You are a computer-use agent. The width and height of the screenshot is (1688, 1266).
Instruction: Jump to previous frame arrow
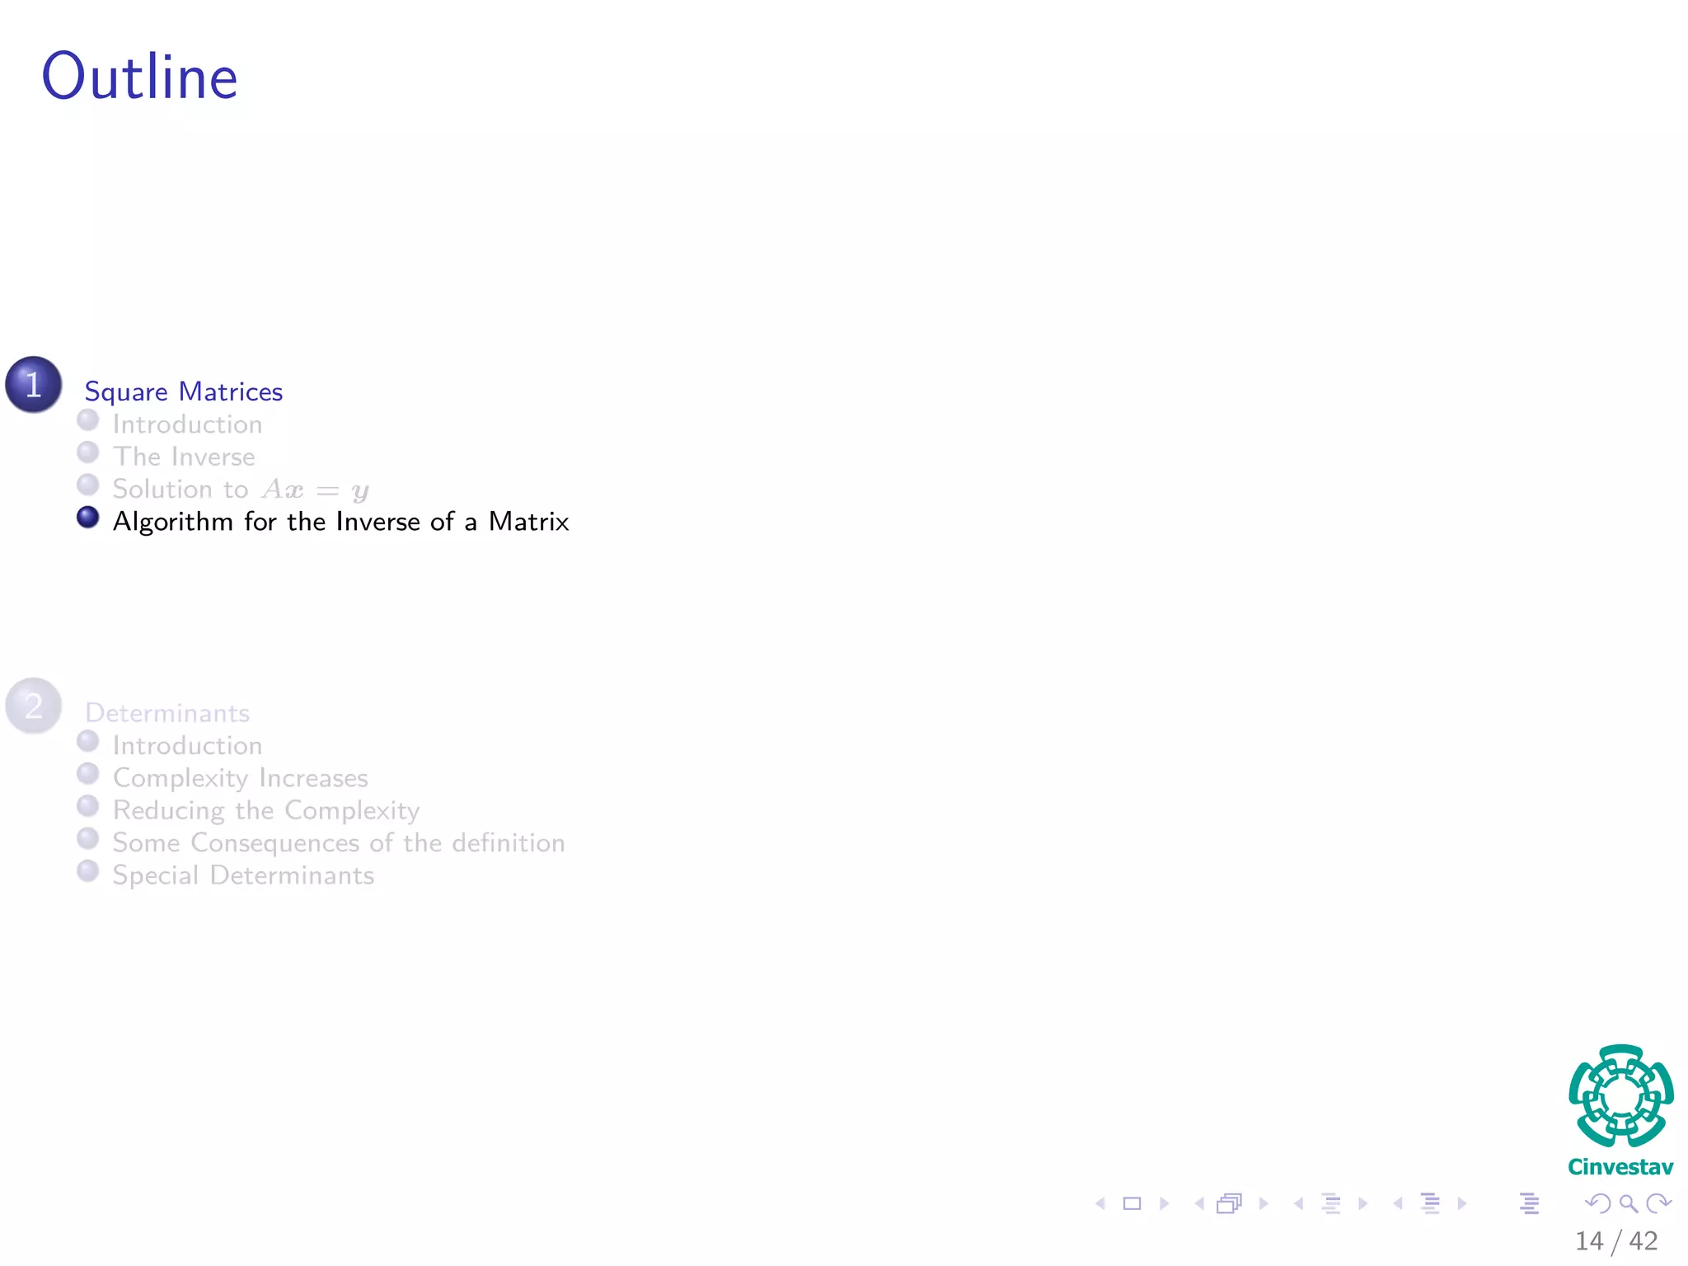point(1199,1203)
